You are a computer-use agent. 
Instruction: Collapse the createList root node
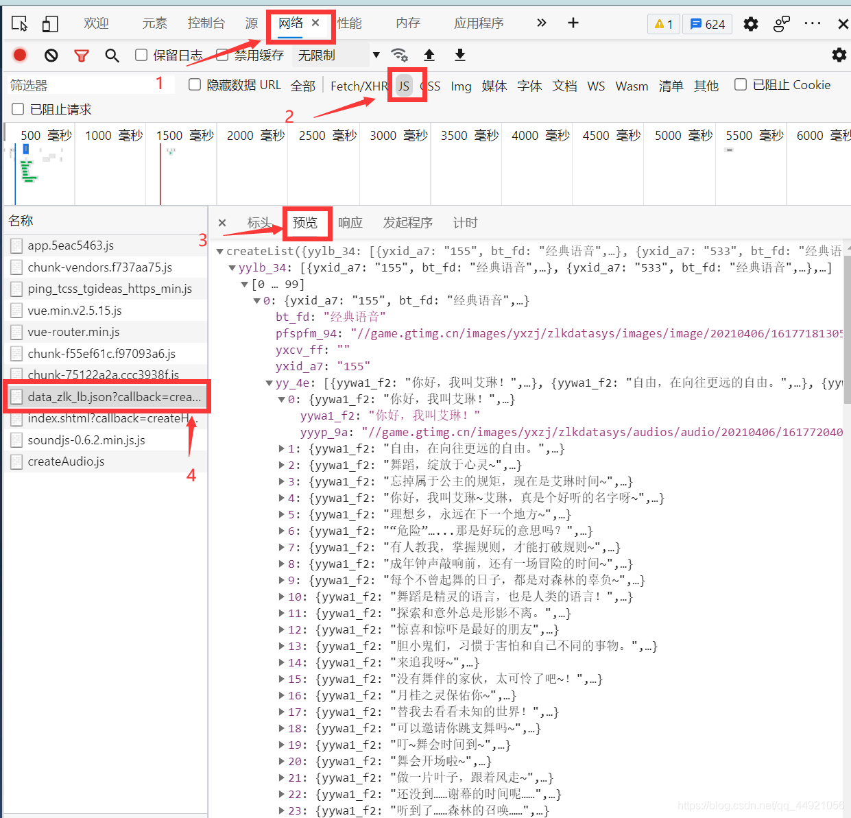pos(220,252)
